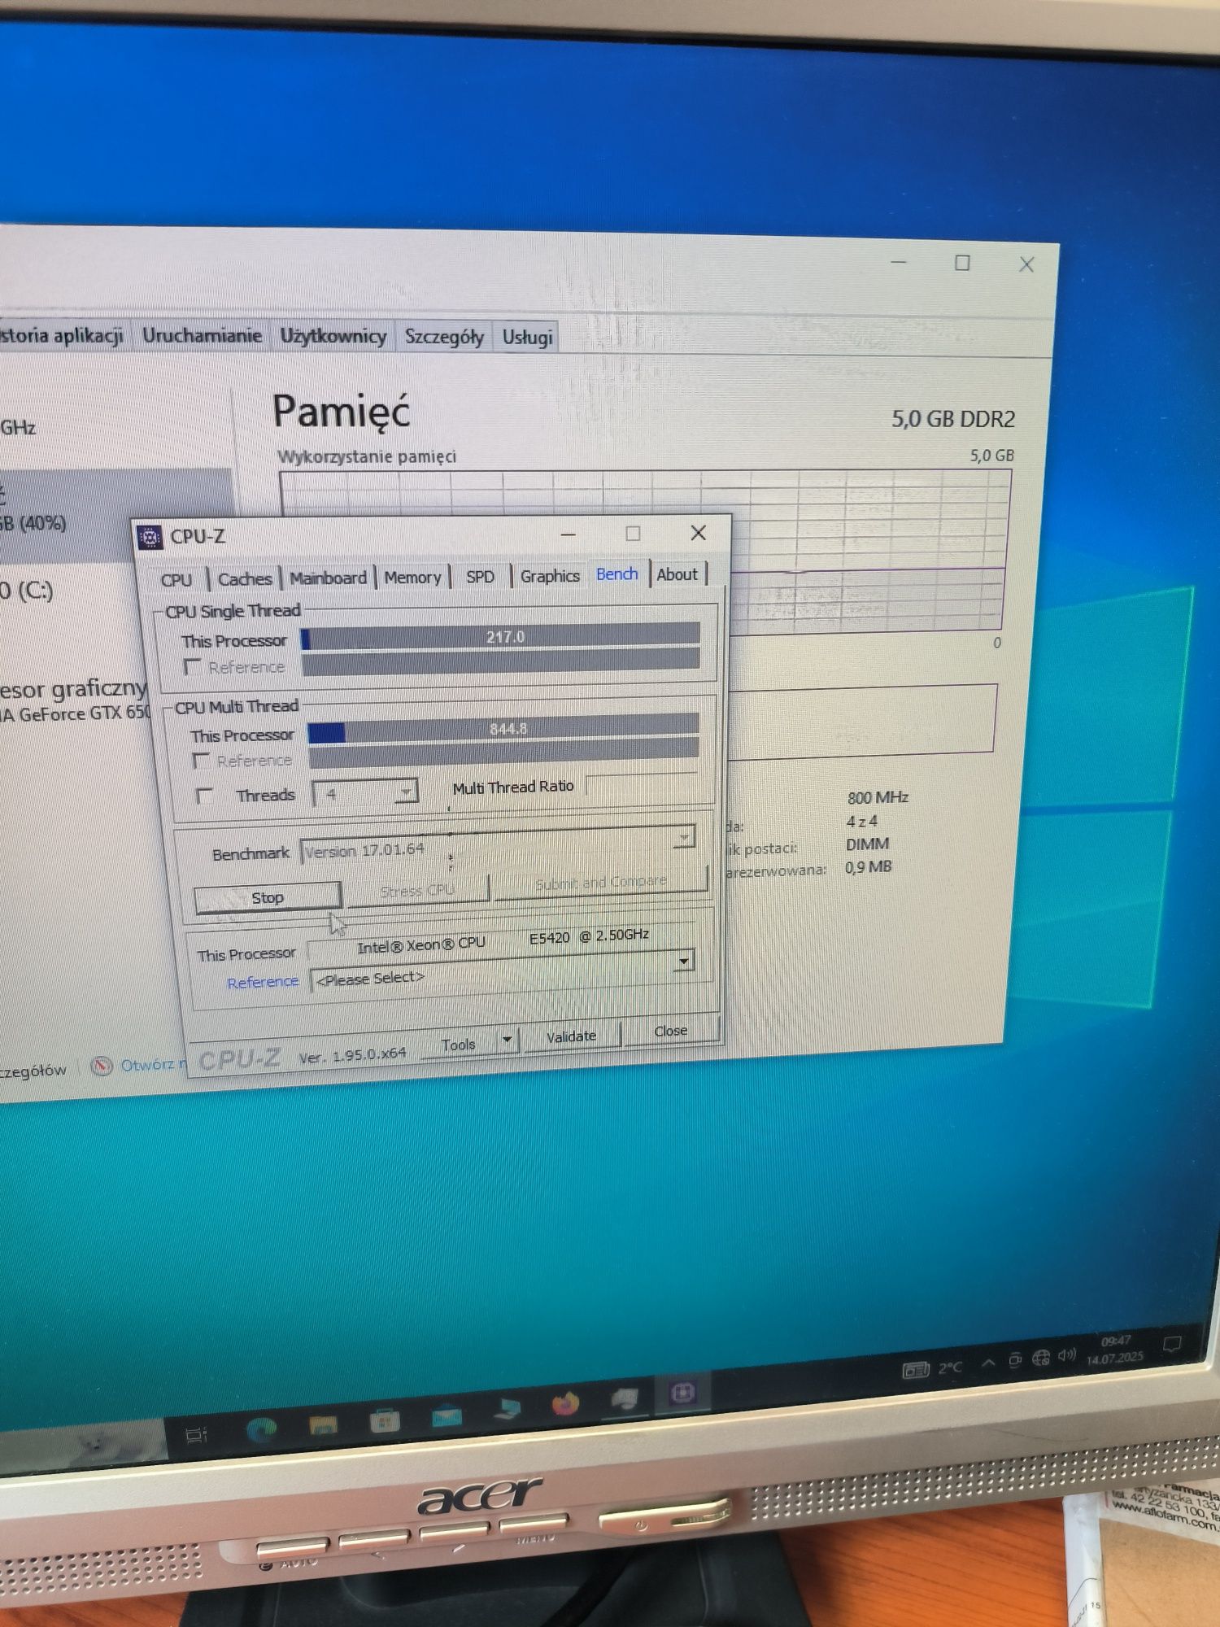Open Usługi tab in Task Manager
This screenshot has height=1627, width=1220.
point(527,338)
